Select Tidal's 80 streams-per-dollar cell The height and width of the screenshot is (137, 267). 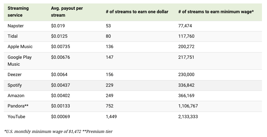click(x=109, y=36)
